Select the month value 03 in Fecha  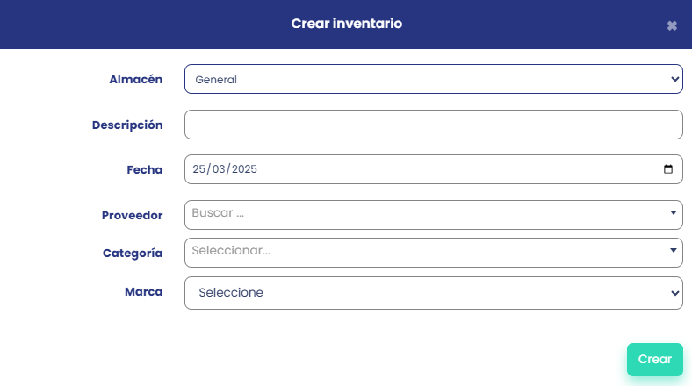217,169
